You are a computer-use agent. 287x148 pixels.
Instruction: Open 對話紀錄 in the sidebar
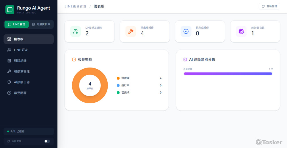click(x=29, y=61)
